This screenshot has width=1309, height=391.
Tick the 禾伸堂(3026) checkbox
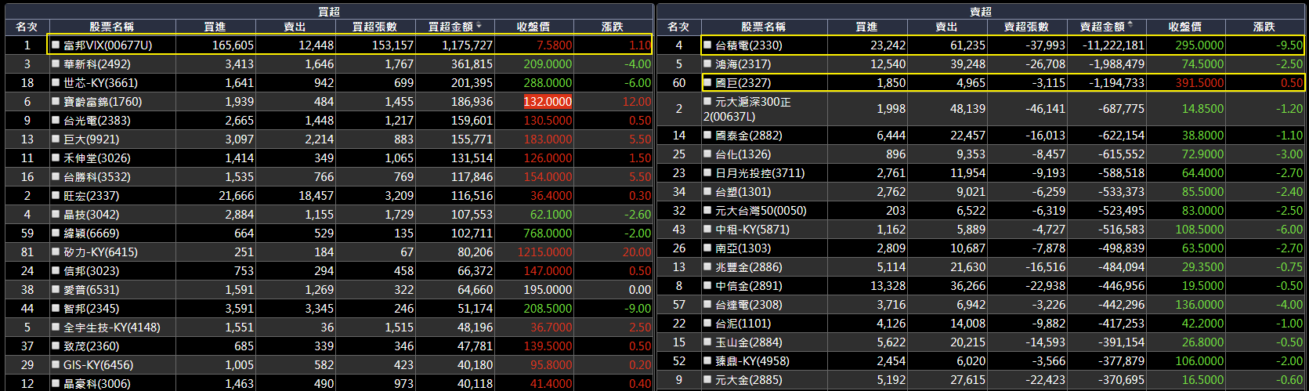point(56,157)
